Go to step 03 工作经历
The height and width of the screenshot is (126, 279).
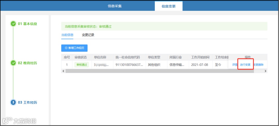point(27,102)
